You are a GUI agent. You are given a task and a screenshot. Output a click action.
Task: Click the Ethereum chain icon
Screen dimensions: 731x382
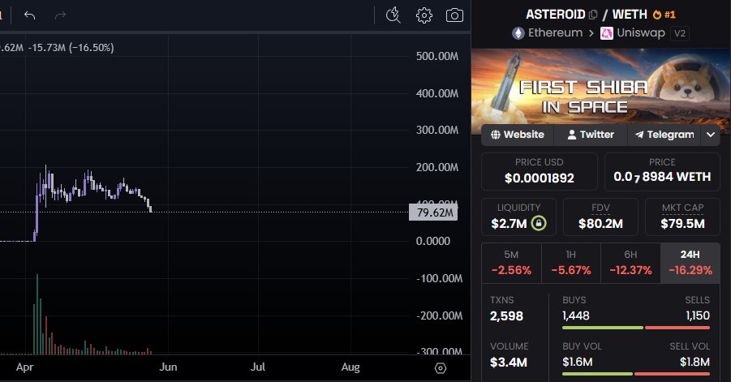pyautogui.click(x=518, y=33)
